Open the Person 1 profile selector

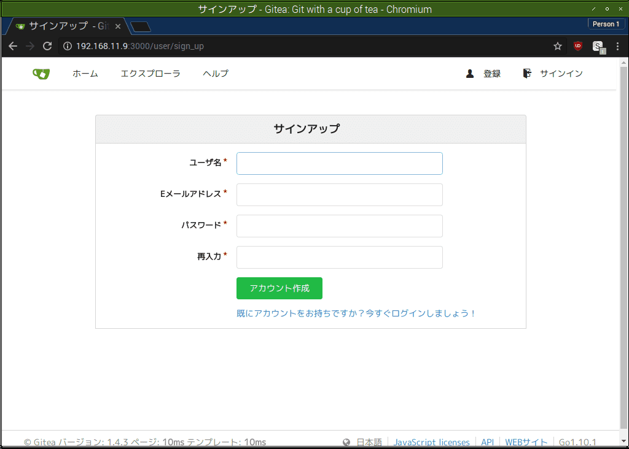606,23
